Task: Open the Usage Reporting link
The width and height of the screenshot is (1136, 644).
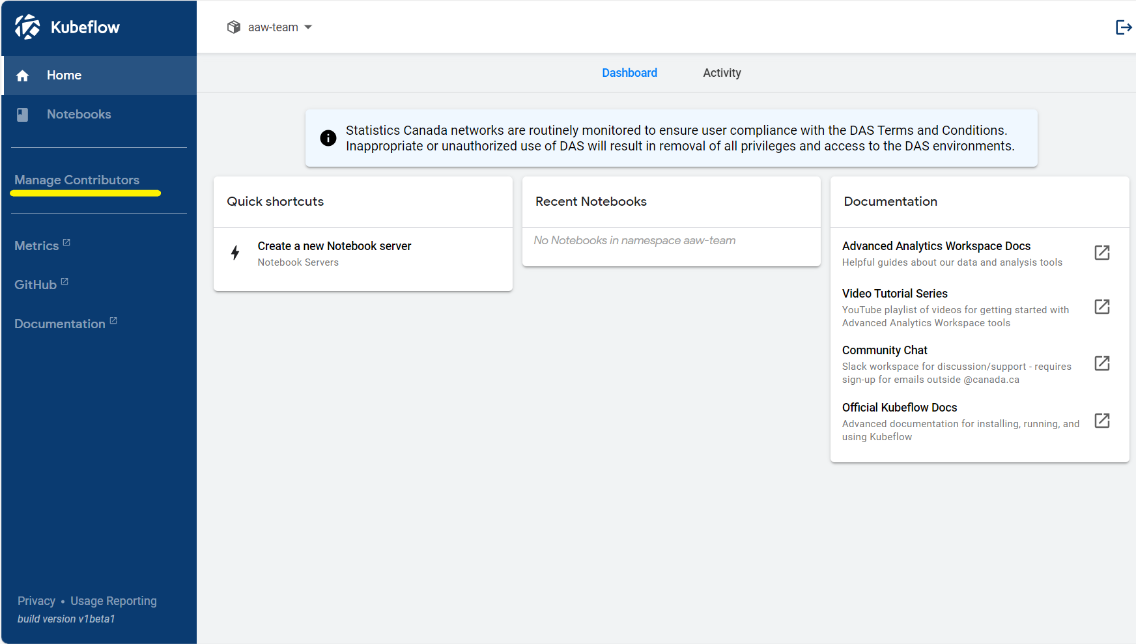Action: [x=113, y=601]
